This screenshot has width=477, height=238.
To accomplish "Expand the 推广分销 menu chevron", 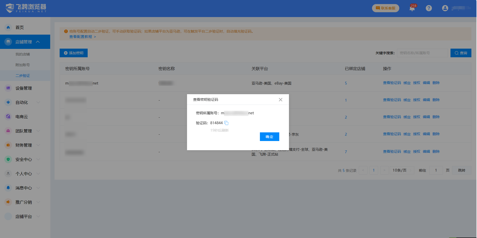I will [38, 202].
